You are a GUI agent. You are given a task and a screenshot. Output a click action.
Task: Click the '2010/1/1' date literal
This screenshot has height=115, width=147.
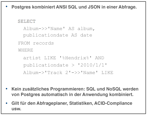[x=92, y=65]
